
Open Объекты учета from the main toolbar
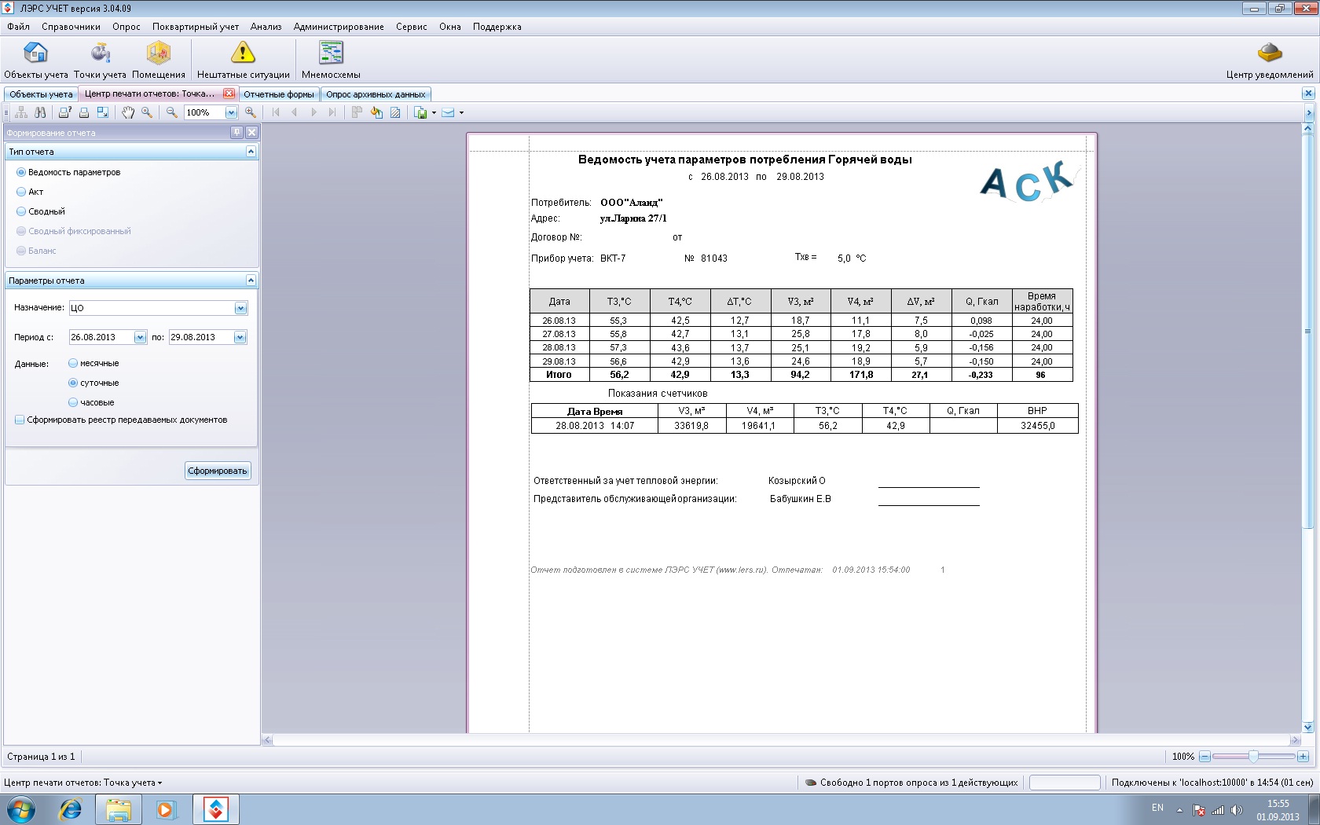(35, 60)
